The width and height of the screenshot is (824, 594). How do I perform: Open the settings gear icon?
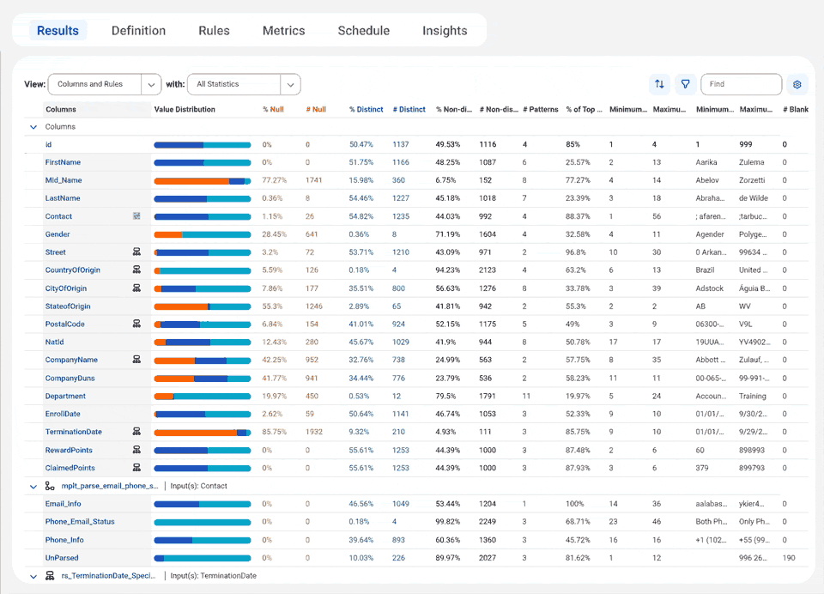[797, 84]
